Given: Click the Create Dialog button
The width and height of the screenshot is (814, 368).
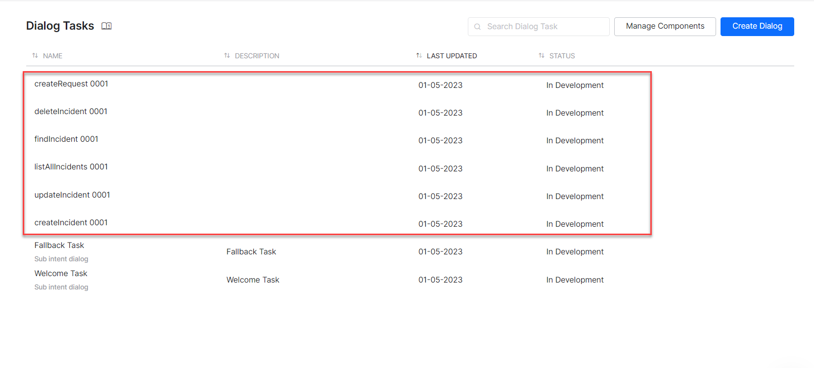Looking at the screenshot, I should (x=757, y=26).
